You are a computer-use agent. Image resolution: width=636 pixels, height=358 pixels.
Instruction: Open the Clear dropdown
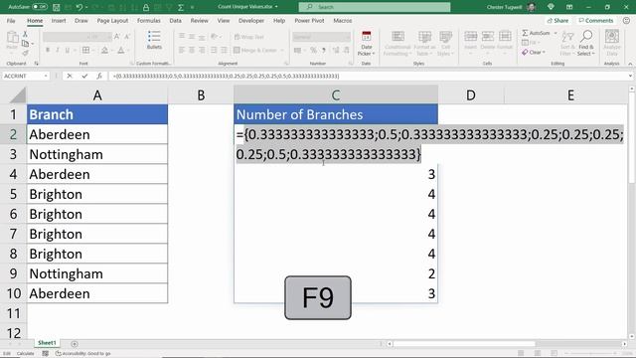pyautogui.click(x=534, y=53)
